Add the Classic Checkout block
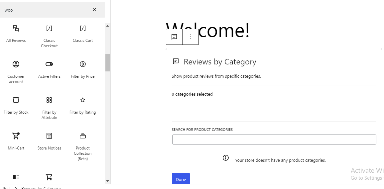Viewport: 384px width, 189px height. [49, 36]
